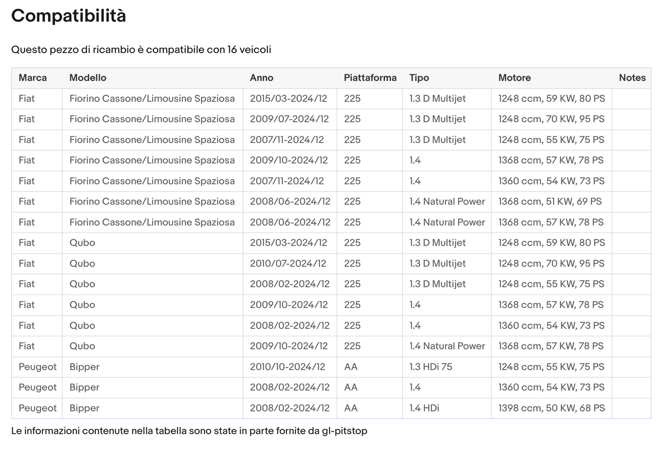
Task: Click the Qubo cell in the 2010/07 row
Action: click(x=82, y=264)
